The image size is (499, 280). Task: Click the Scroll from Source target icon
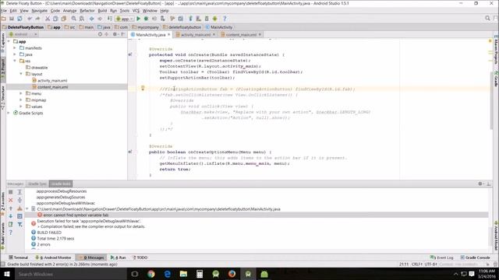tap(100, 34)
